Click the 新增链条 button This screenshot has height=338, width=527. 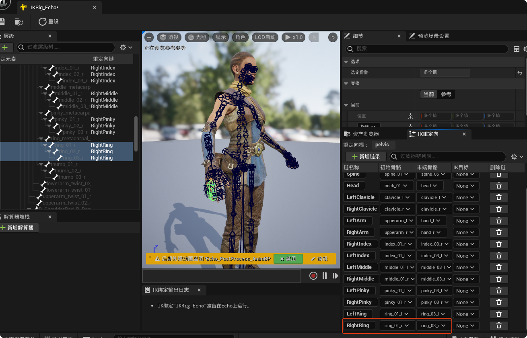pyautogui.click(x=366, y=157)
